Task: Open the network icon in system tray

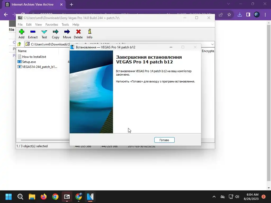Action: tap(231, 197)
